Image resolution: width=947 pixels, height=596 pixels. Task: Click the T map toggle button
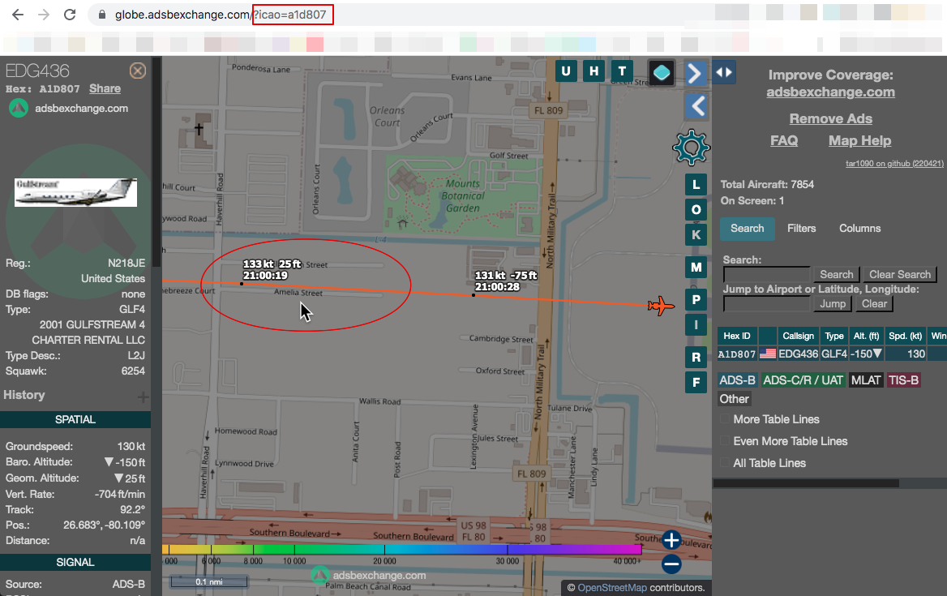[622, 71]
